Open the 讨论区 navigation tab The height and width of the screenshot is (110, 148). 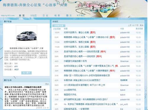tap(33, 15)
